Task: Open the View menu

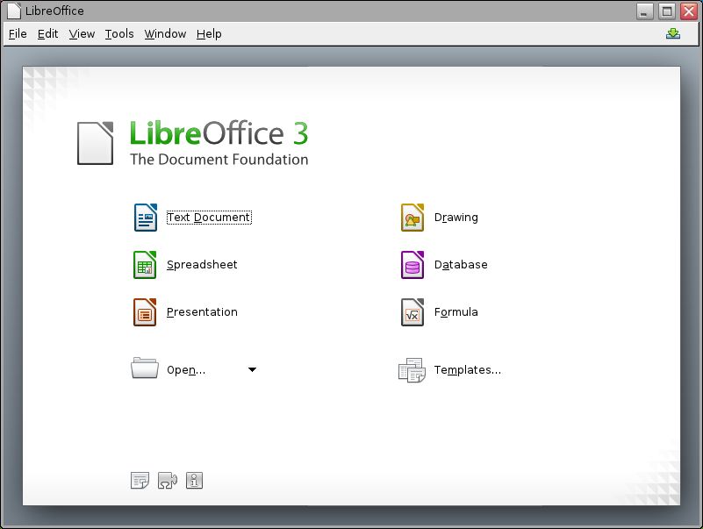Action: click(82, 34)
